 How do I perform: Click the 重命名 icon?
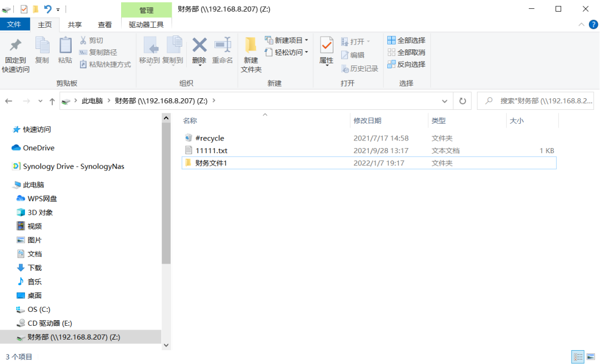[x=222, y=46]
